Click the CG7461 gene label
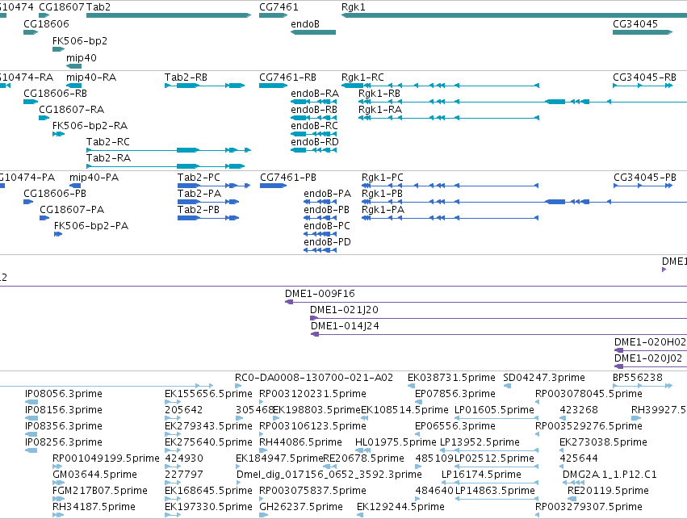This screenshot has height=519, width=687. point(279,7)
